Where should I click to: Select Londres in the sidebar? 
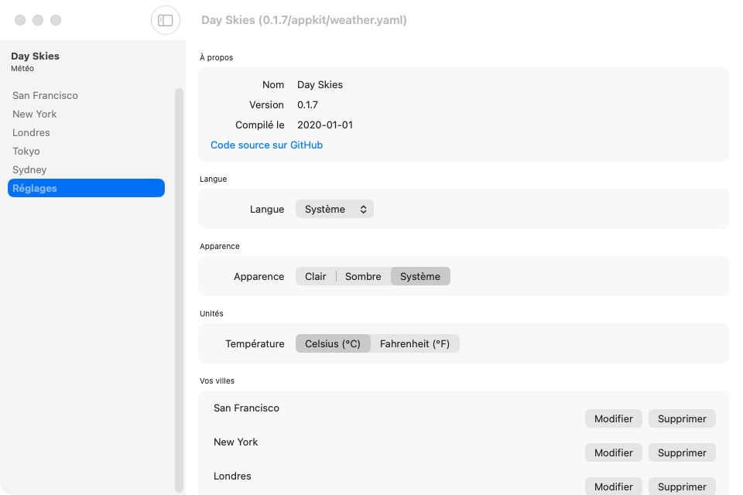pyautogui.click(x=86, y=132)
